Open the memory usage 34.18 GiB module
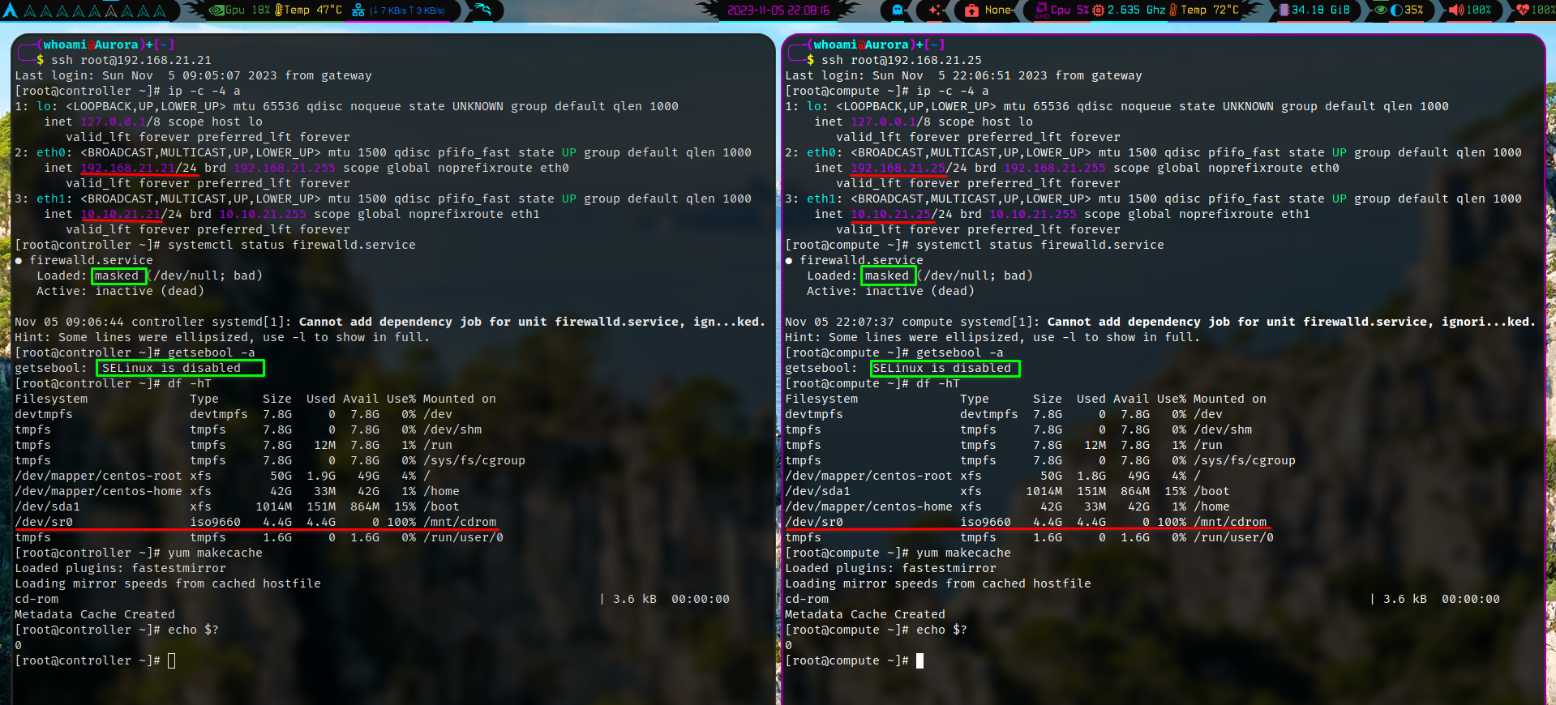 1314,11
